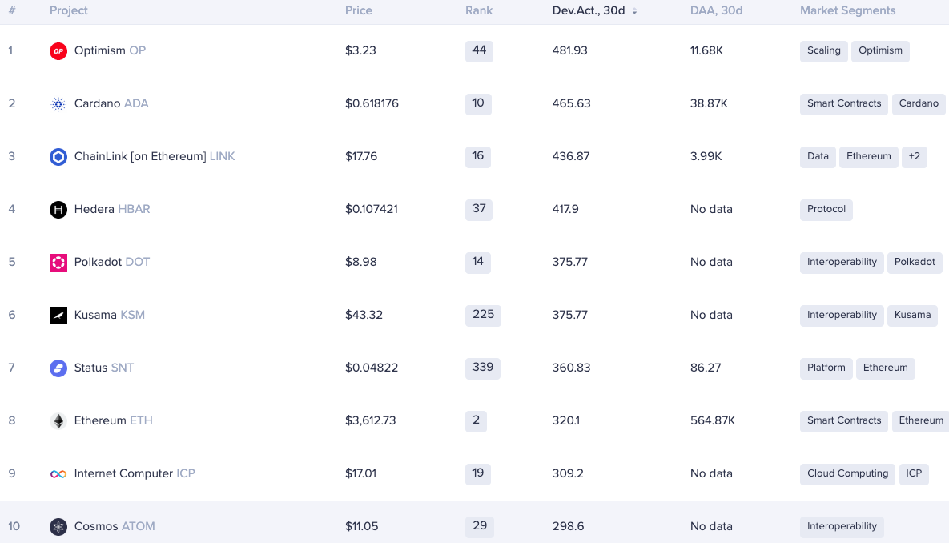Image resolution: width=949 pixels, height=543 pixels.
Task: Click DAA value 86.27 for Status
Action: pyautogui.click(x=706, y=368)
